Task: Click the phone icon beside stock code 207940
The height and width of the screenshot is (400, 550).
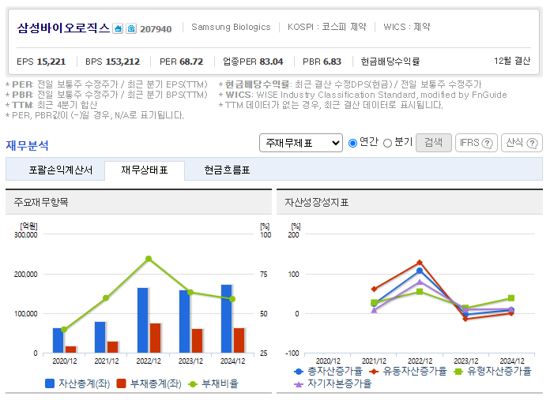Action: tap(131, 28)
